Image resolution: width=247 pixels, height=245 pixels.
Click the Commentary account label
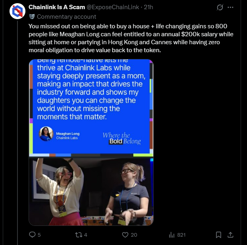tap(66, 17)
